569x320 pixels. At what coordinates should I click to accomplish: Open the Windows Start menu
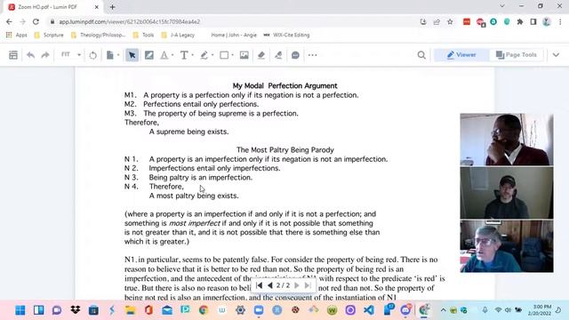[x=20, y=310]
